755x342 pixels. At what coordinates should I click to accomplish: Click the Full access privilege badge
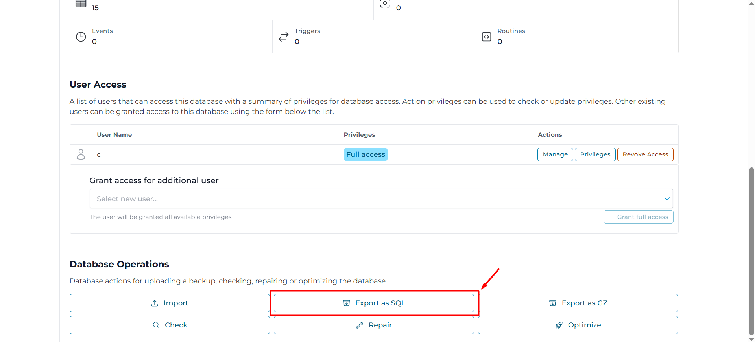pyautogui.click(x=366, y=154)
